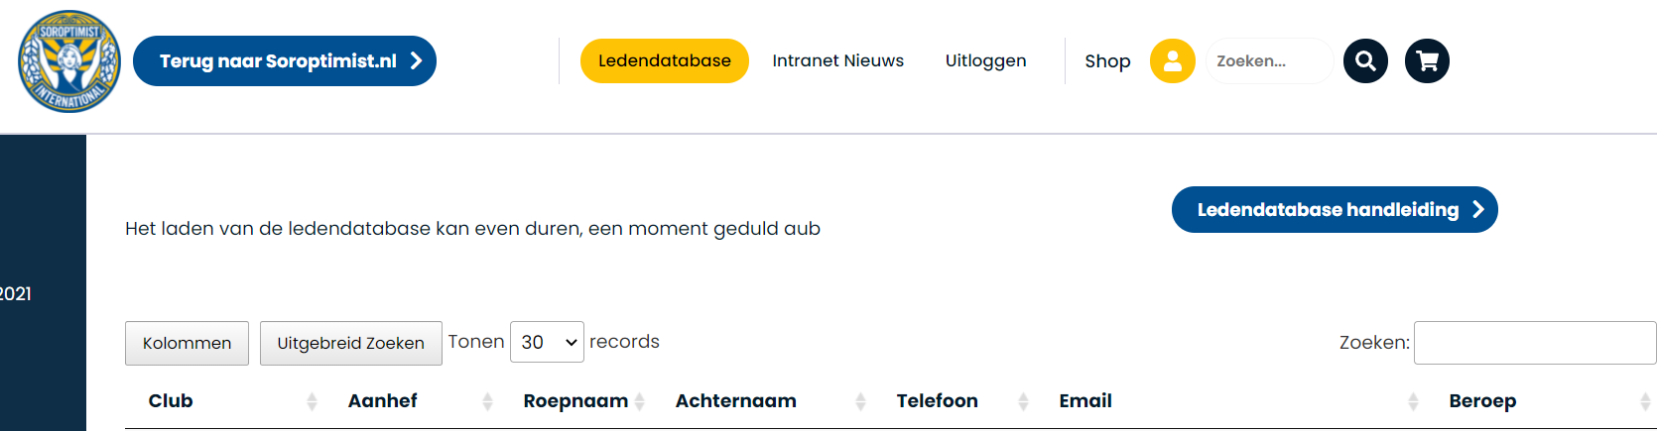
Task: Sort the table by Club column
Action: coord(312,401)
